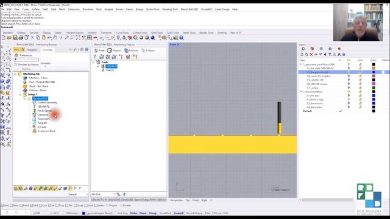
Task: Click the New layer icon in Layers panel
Action: pos(302,54)
